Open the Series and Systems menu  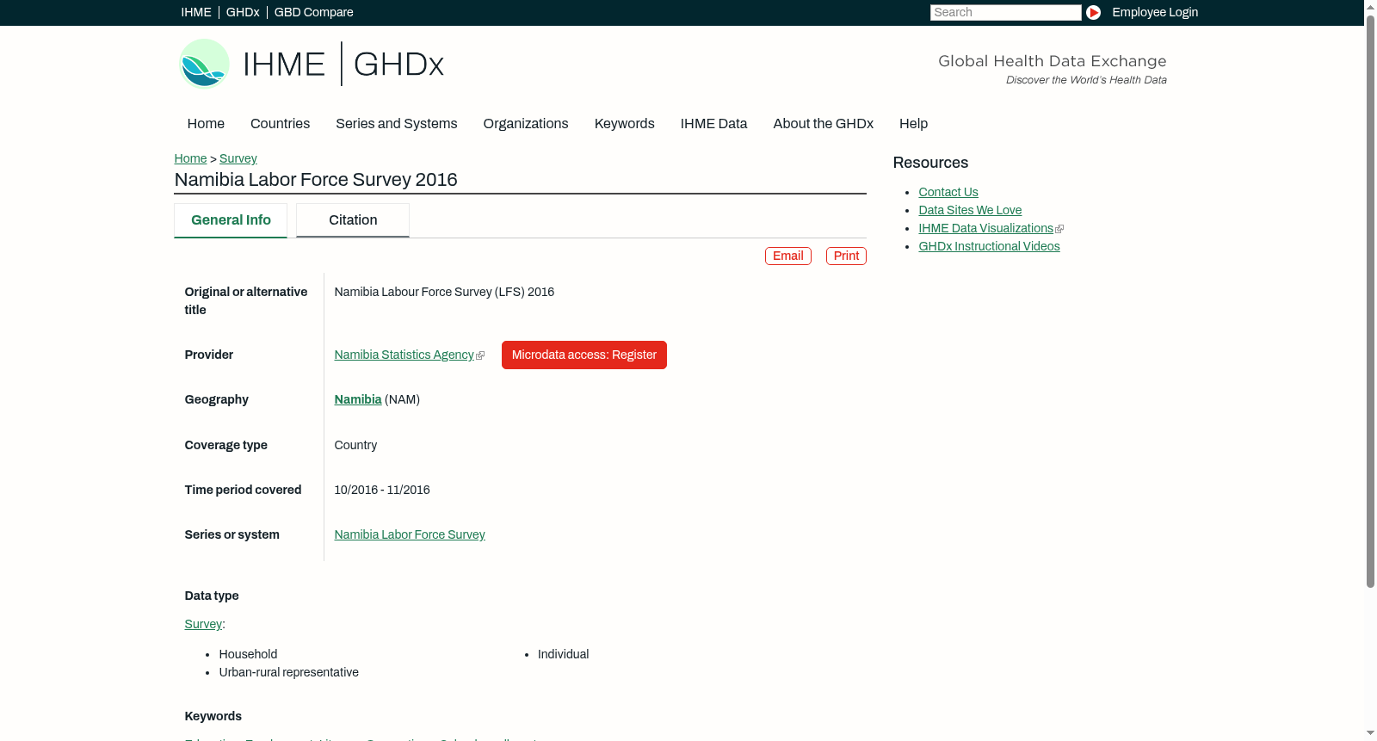point(397,124)
